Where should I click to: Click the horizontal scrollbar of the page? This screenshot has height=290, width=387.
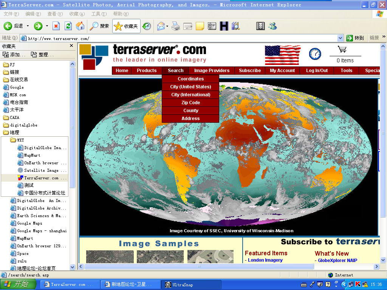(199, 267)
